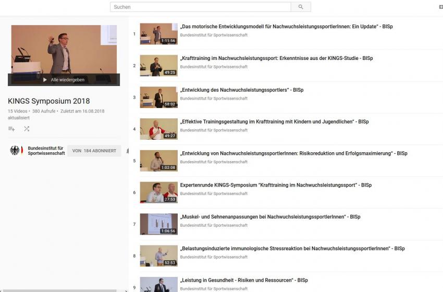Open 'Leistung in Gesundheit - Risiken und Ressourcen' title
The image size is (443, 292).
pos(244,280)
